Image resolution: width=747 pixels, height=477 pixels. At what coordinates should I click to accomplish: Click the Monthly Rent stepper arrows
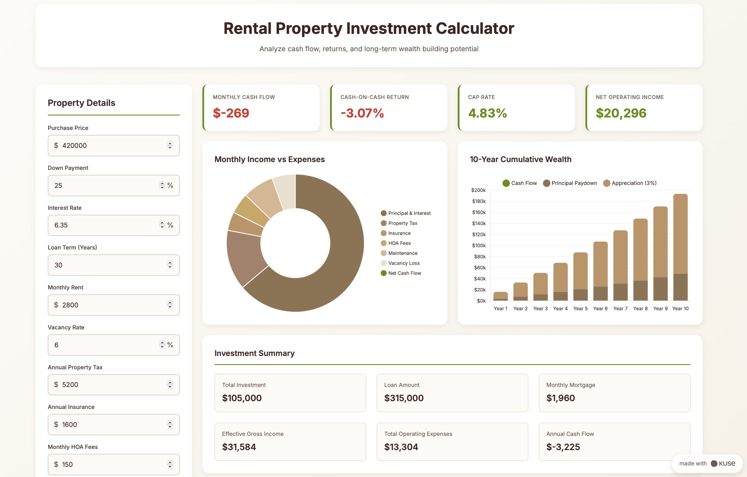[170, 305]
